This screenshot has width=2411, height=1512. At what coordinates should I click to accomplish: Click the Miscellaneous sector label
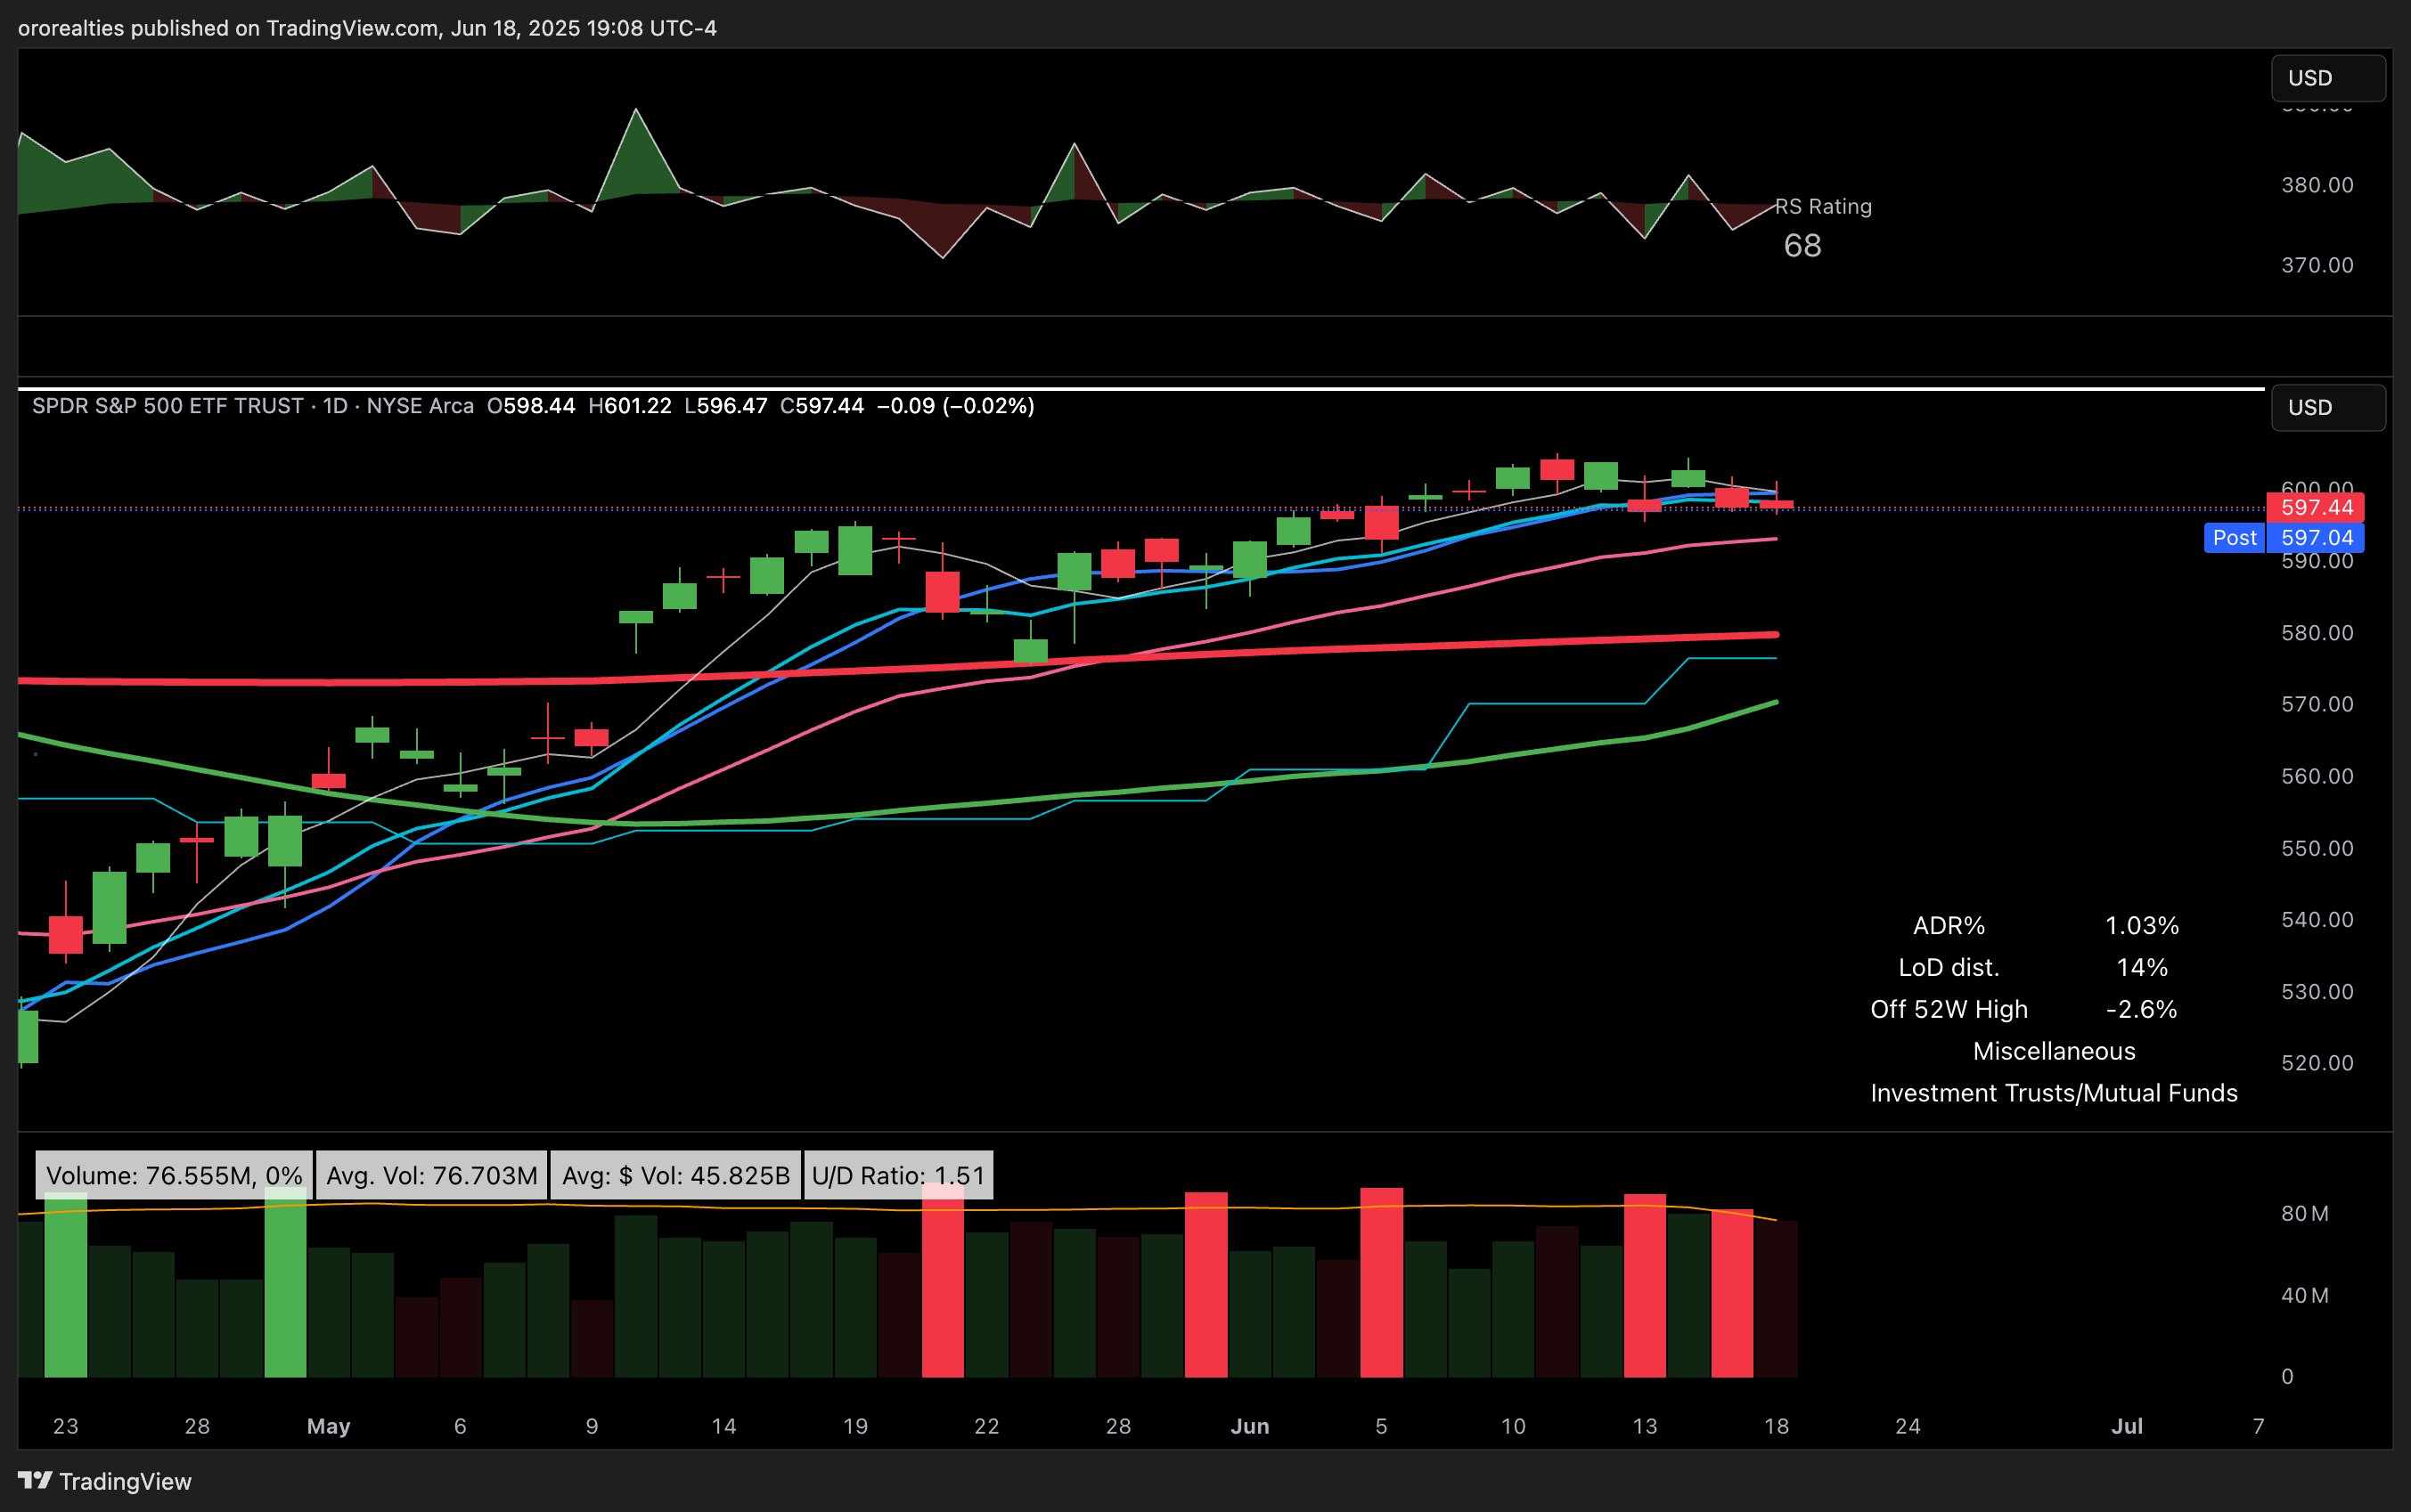pyautogui.click(x=2054, y=1051)
